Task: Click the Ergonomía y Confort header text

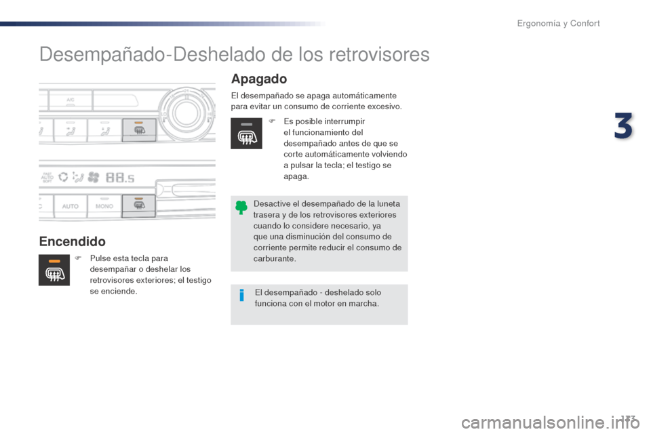Action: tap(558, 23)
